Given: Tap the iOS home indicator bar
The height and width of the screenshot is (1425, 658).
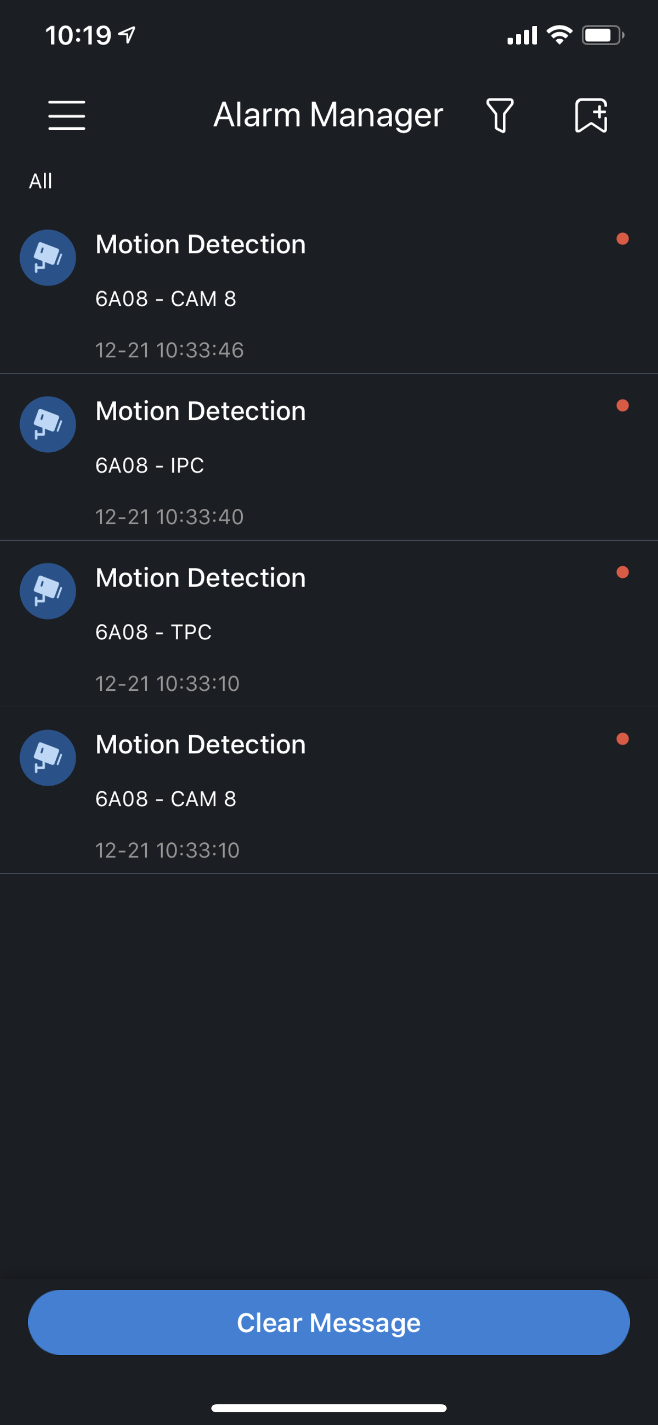Looking at the screenshot, I should (328, 1408).
